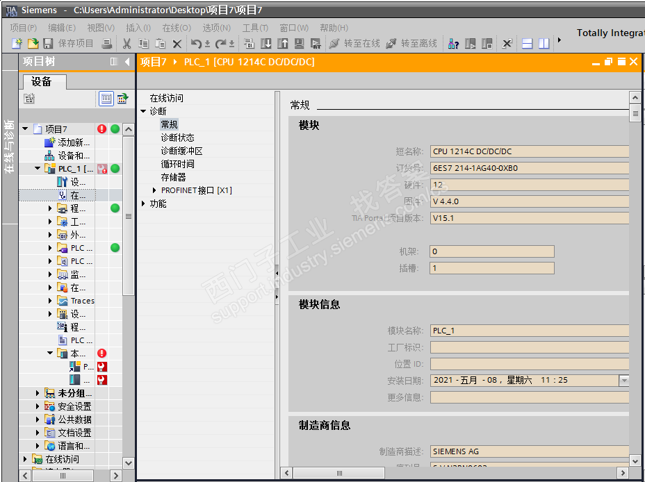Click the Copy toolbar icon
645x482 pixels.
click(x=143, y=43)
